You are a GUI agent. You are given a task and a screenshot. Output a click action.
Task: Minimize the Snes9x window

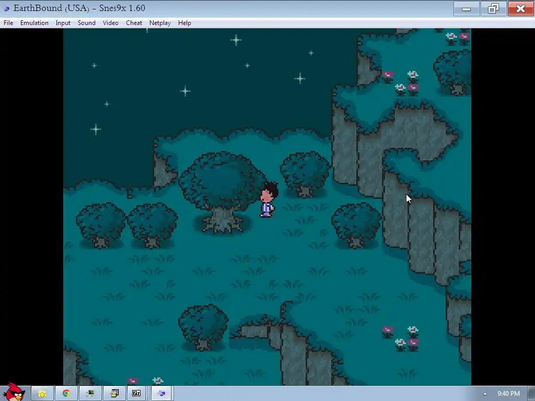click(x=466, y=9)
